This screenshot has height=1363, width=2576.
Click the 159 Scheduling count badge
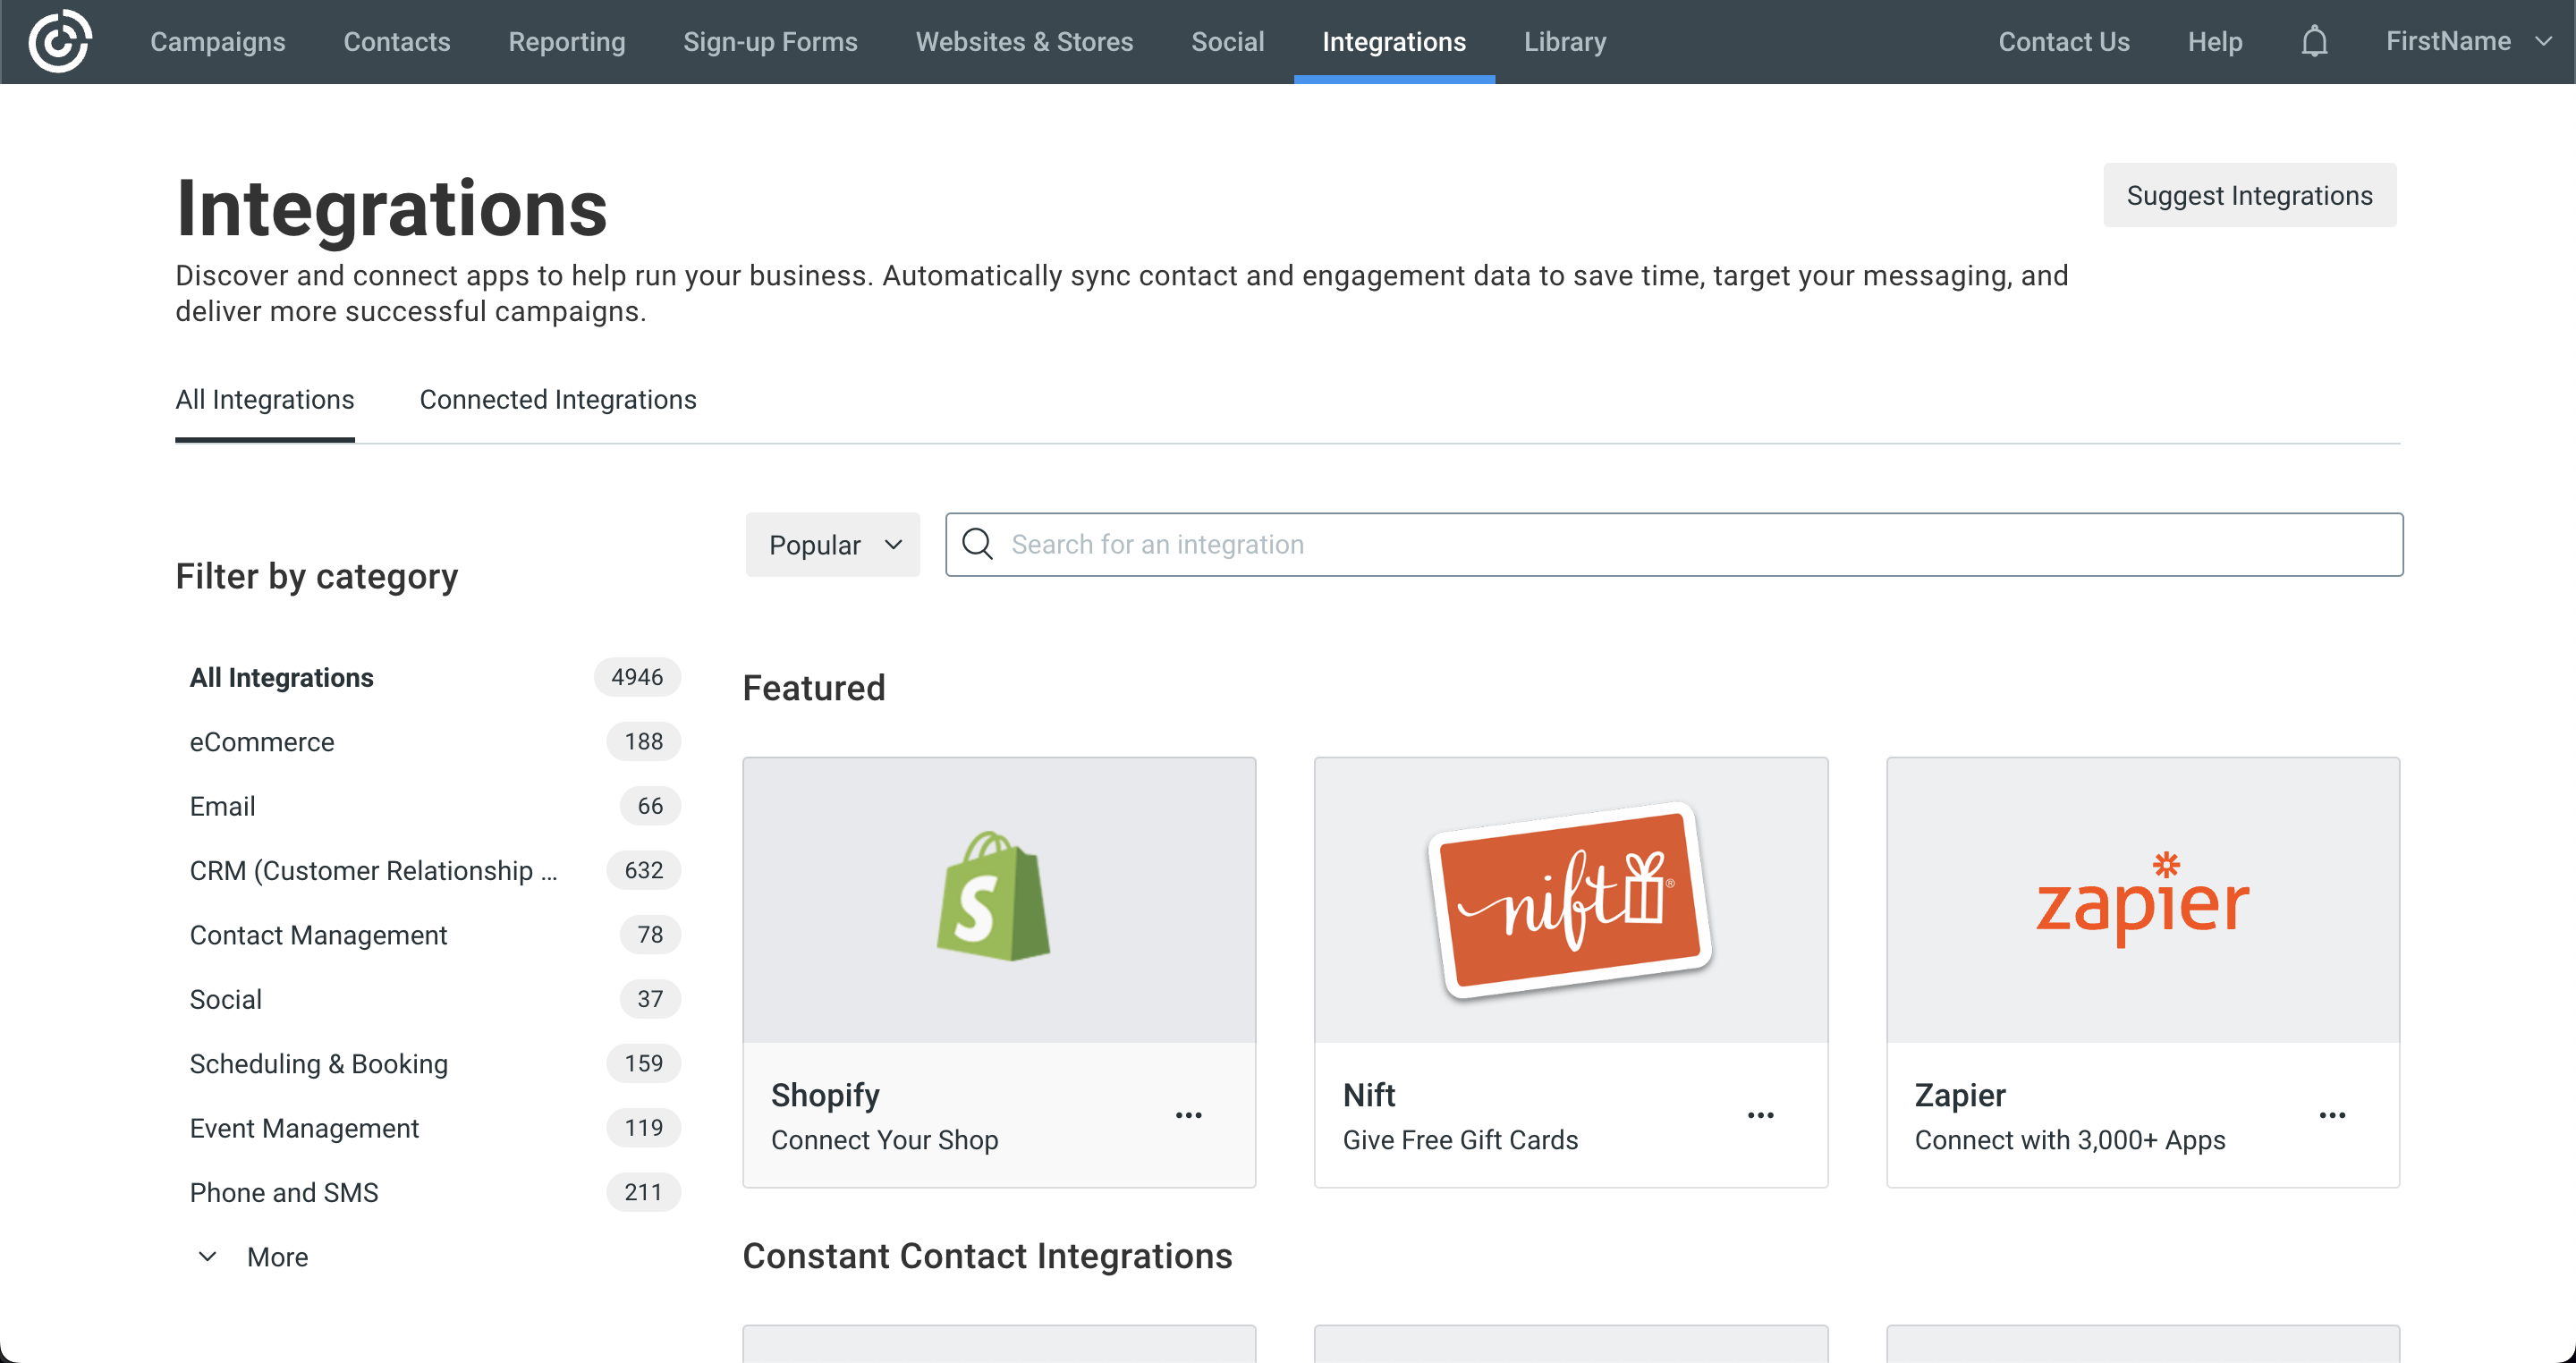click(643, 1063)
